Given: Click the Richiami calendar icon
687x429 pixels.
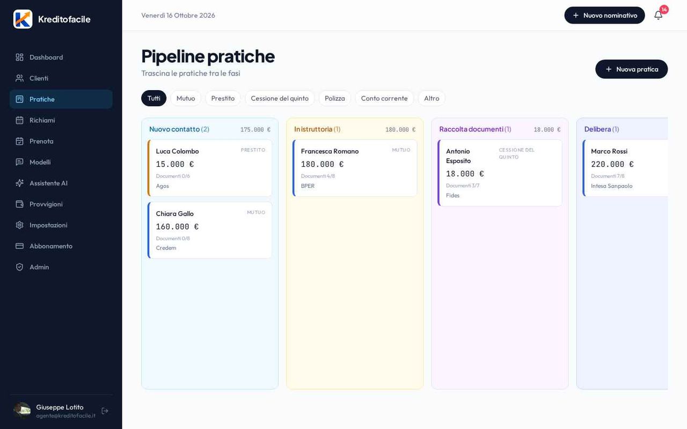Looking at the screenshot, I should pyautogui.click(x=19, y=120).
